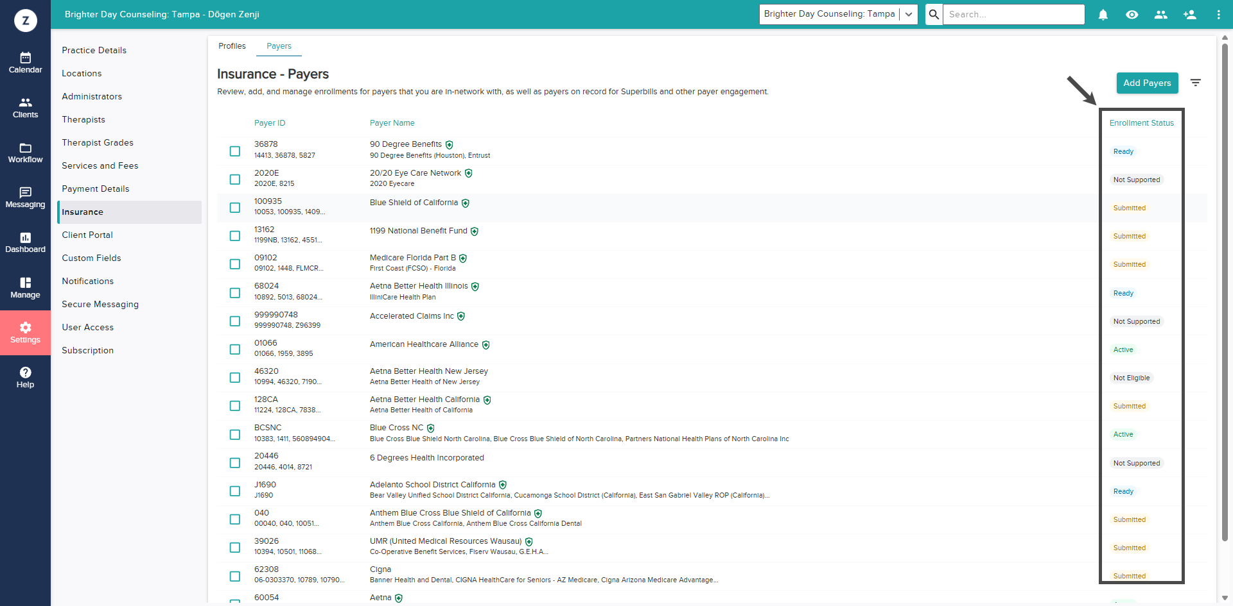Click the header Search field
1233x606 pixels.
tap(1013, 14)
